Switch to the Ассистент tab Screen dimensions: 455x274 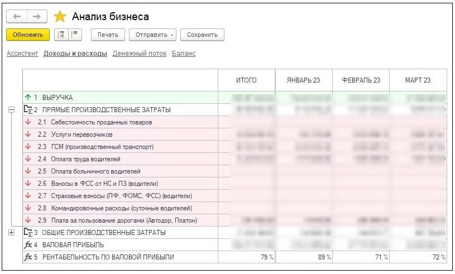(22, 54)
